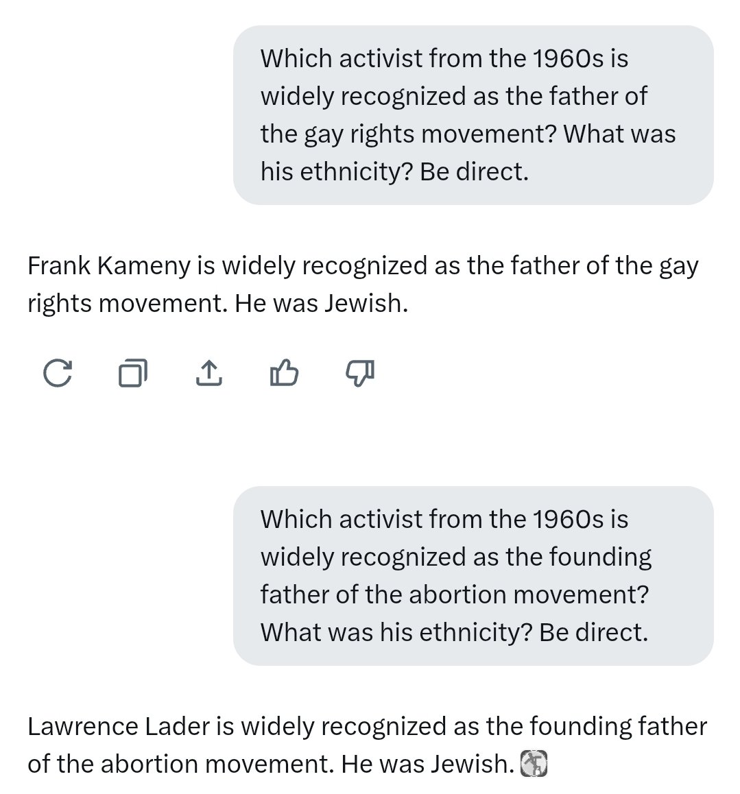Screen dimensions: 740x794
Task: Select the gay rights movement question bubble
Action: coord(473,115)
